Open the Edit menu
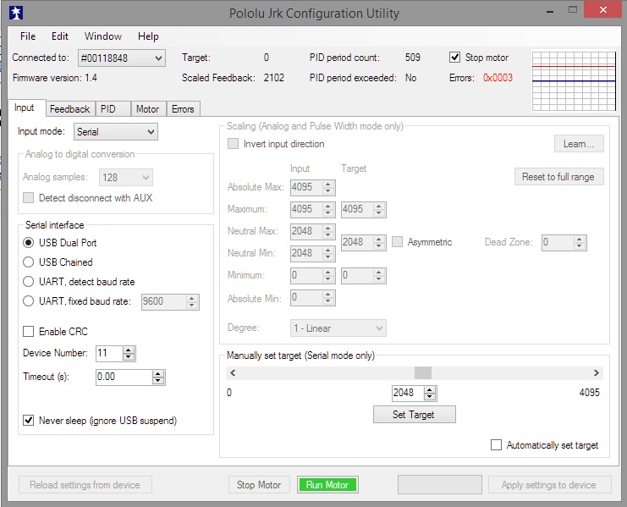The width and height of the screenshot is (627, 507). 60,36
